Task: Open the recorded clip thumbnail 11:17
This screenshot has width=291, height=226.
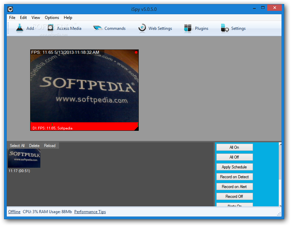Action: 24,158
